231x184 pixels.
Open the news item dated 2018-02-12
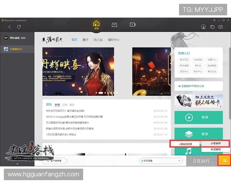click(107, 111)
